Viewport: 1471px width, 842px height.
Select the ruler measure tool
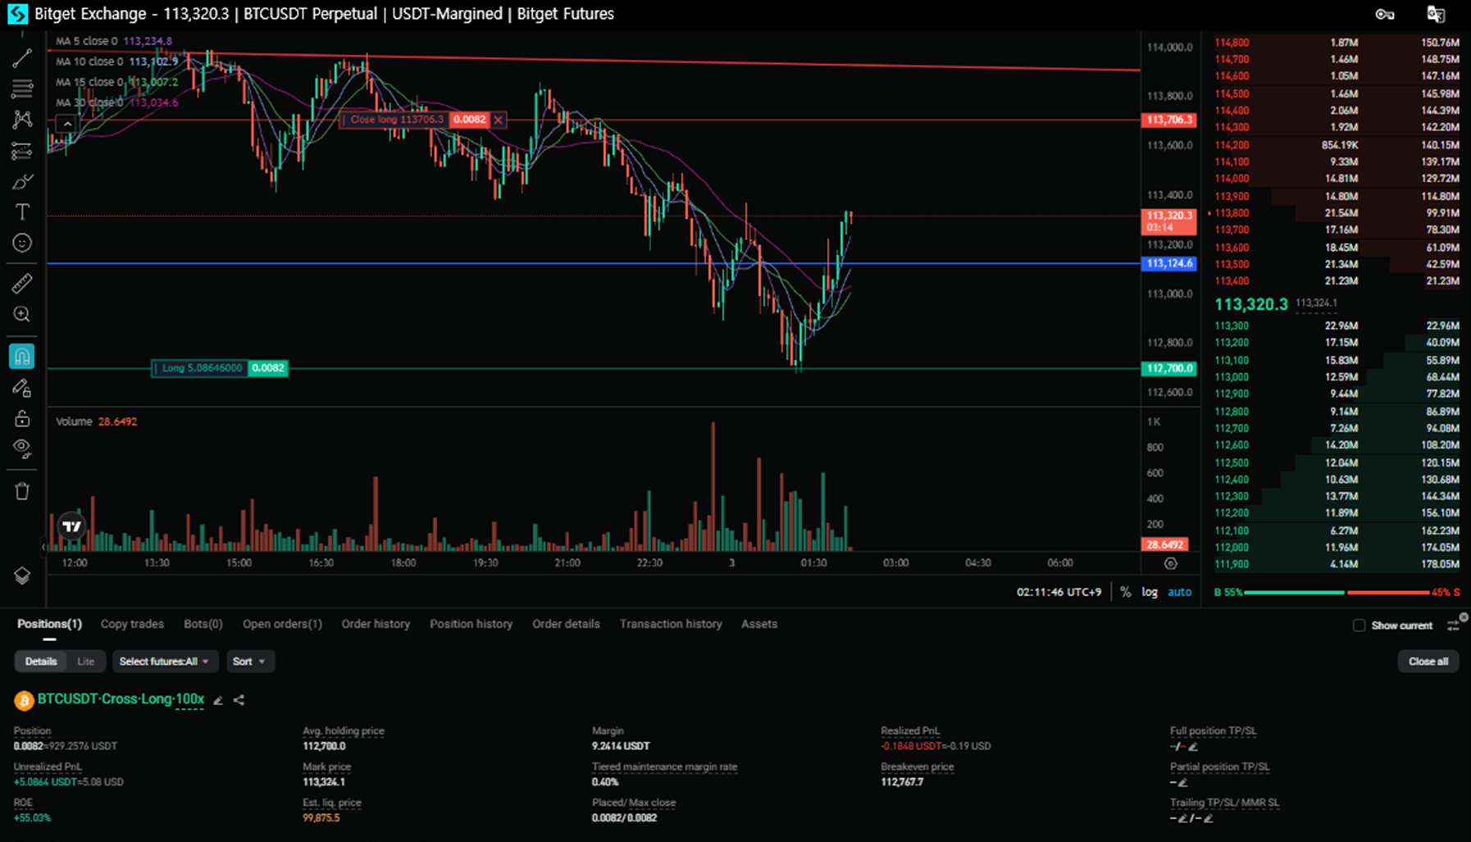pos(22,284)
